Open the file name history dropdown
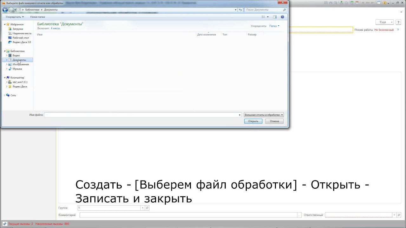 point(240,115)
